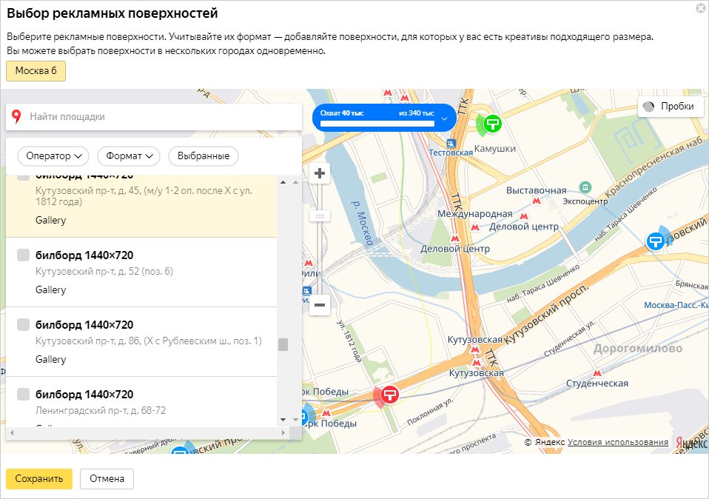Click the Тестовская railway station icon
Image resolution: width=709 pixels, height=499 pixels.
coord(451,144)
